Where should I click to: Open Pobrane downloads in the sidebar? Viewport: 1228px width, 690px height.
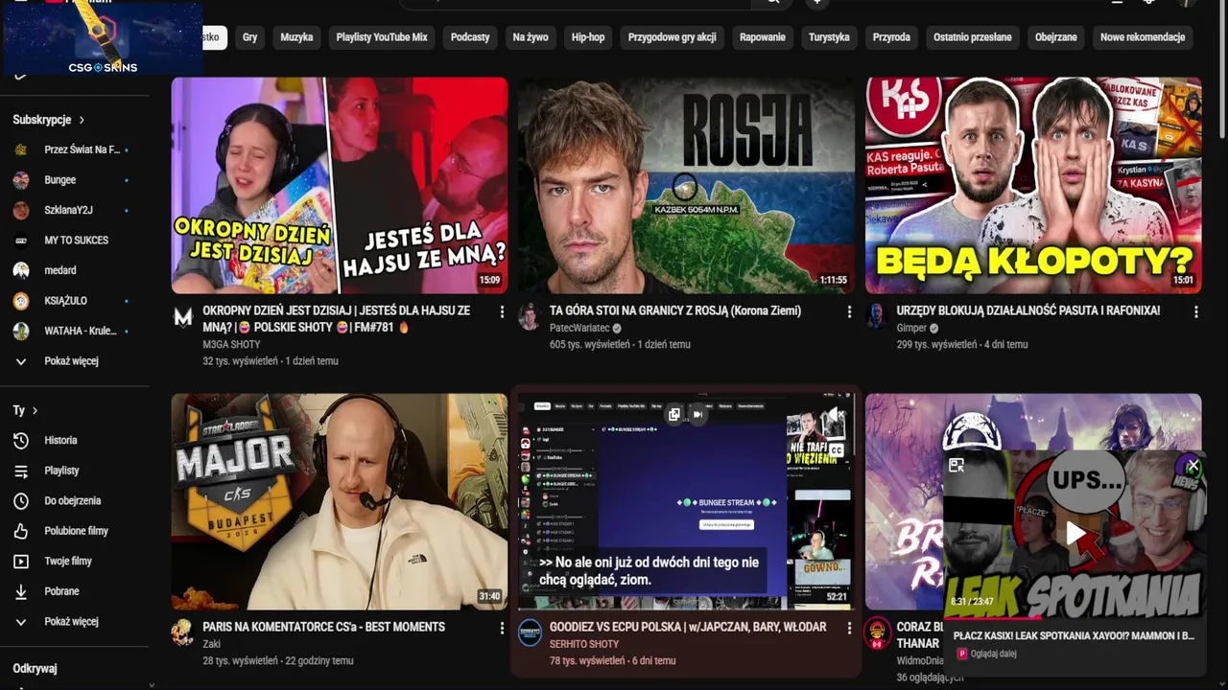pyautogui.click(x=61, y=591)
